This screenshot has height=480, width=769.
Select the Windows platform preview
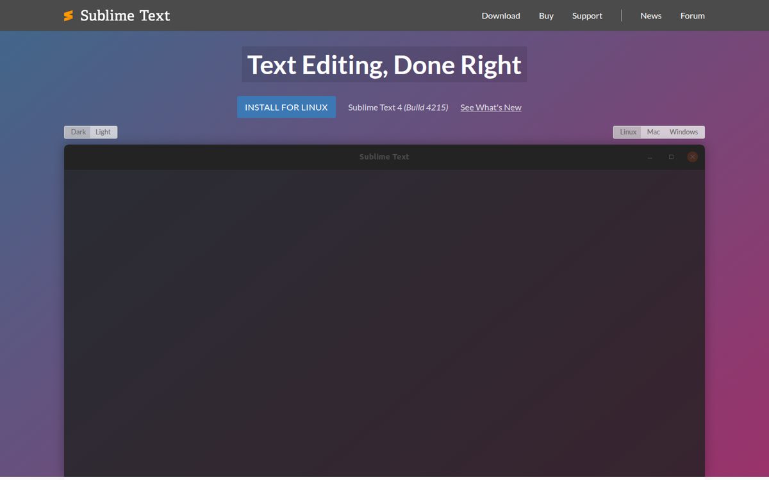click(x=684, y=132)
